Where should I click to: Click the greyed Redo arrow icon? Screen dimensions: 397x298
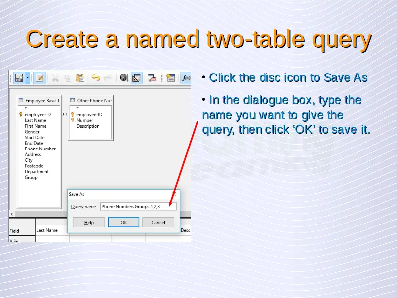pyautogui.click(x=108, y=78)
